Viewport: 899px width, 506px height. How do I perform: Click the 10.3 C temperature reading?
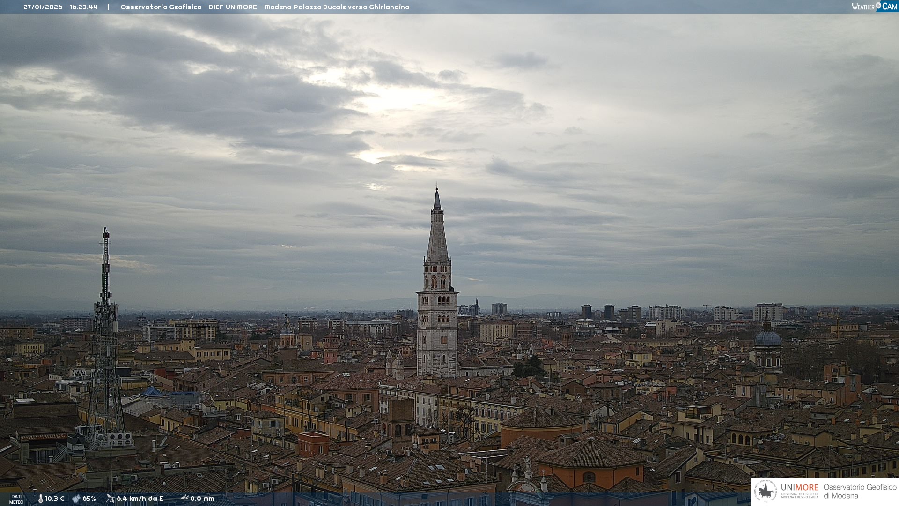pyautogui.click(x=55, y=499)
